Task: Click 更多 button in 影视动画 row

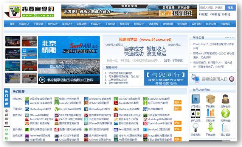Action: point(178,139)
